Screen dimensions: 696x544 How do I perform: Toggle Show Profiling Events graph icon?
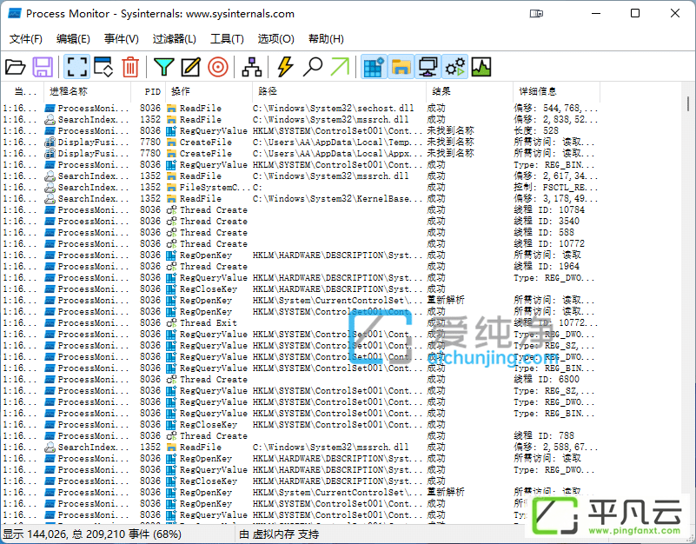click(481, 67)
